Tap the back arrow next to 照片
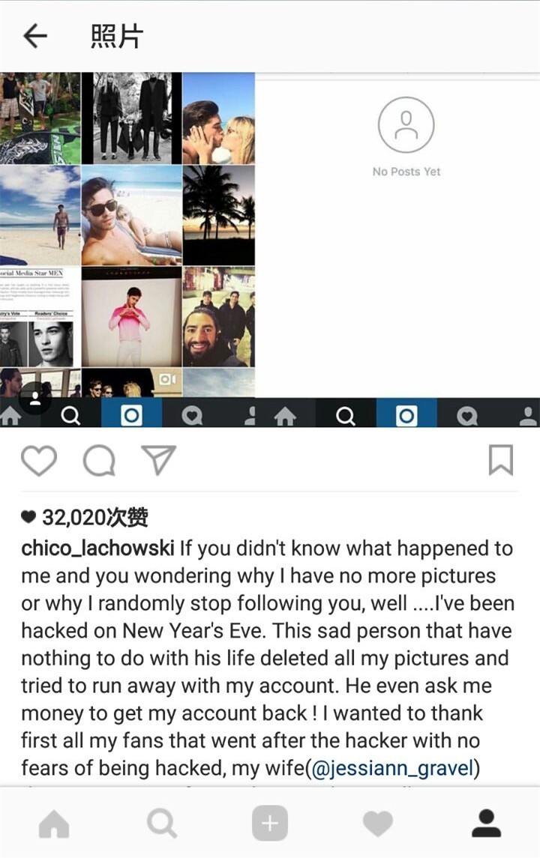Screen dimensions: 540x858 coord(35,37)
